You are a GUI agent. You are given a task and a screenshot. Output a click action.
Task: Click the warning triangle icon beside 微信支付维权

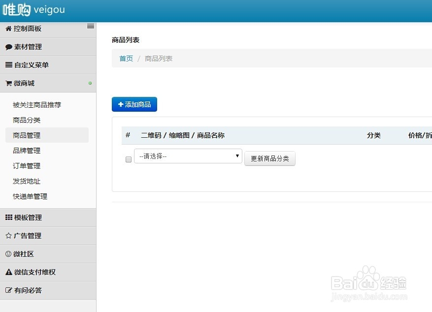point(9,272)
